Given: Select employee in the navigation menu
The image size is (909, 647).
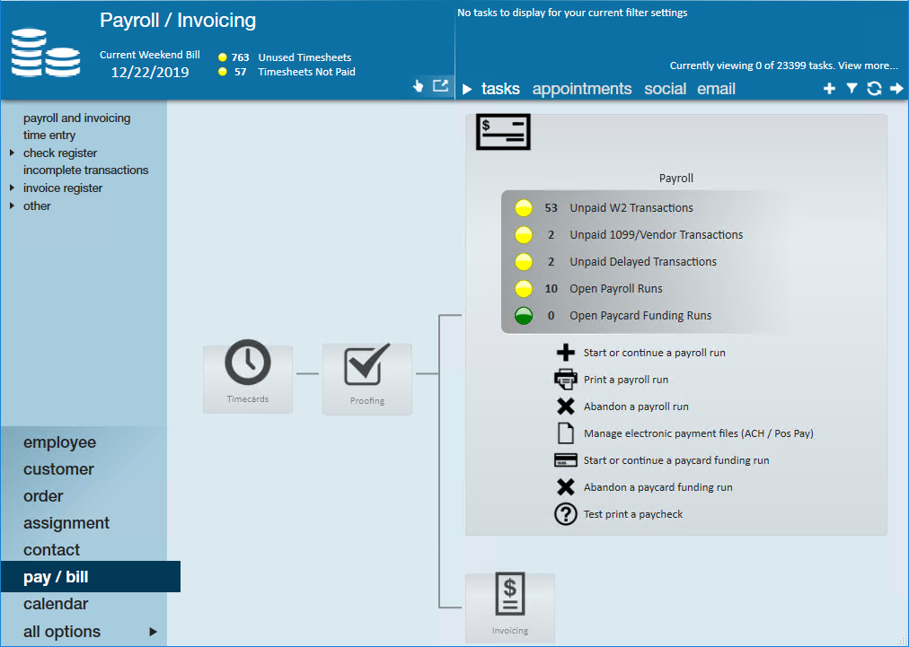Looking at the screenshot, I should click(x=59, y=442).
